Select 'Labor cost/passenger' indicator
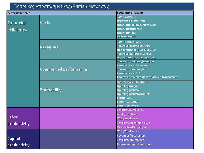 pos(129,29)
